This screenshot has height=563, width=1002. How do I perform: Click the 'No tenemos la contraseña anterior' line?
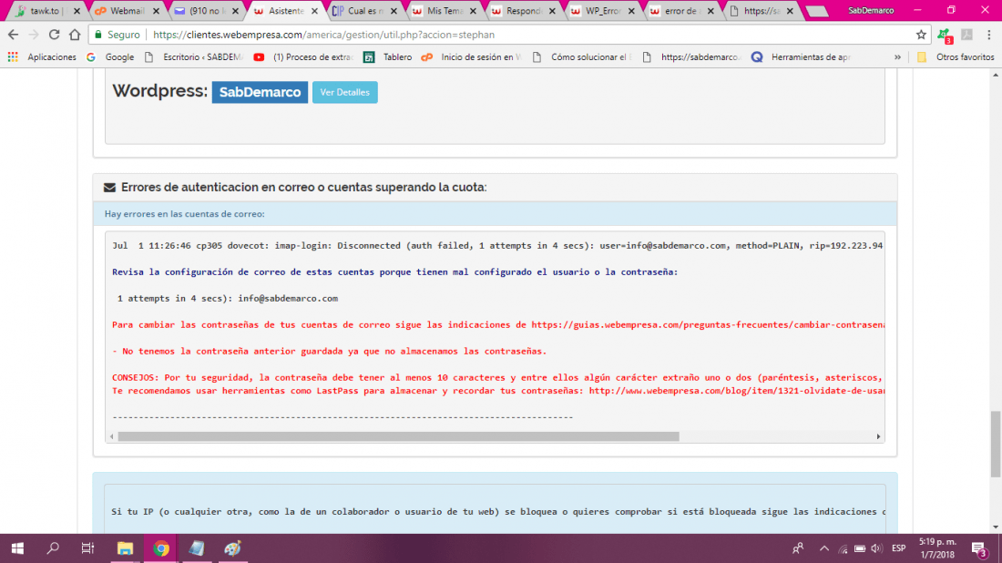(329, 351)
